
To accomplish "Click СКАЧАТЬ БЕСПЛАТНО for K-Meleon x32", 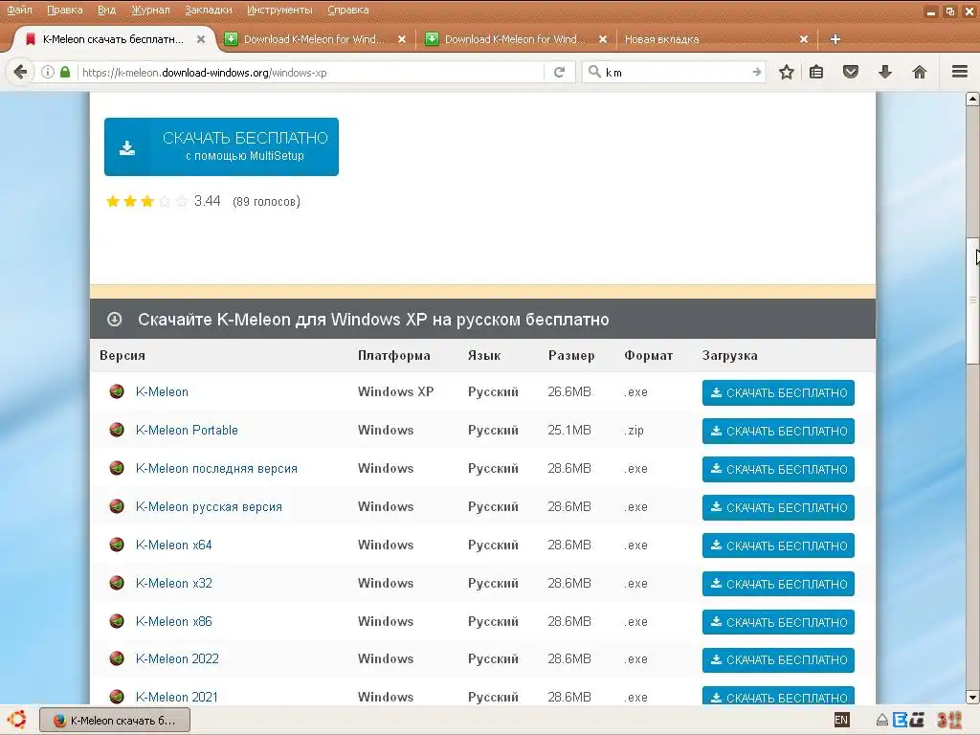I will (x=778, y=584).
